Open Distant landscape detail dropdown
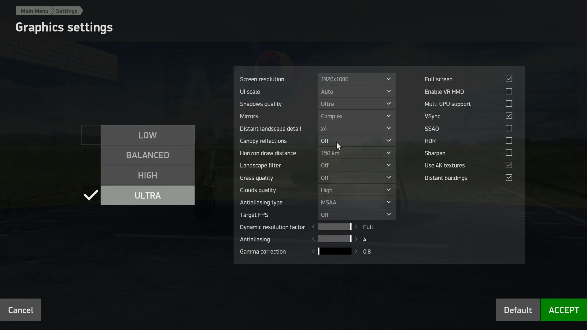 pos(356,128)
